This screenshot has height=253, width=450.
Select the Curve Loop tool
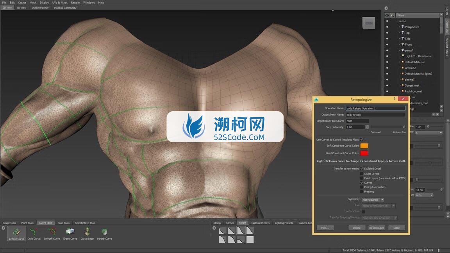[x=87, y=233]
